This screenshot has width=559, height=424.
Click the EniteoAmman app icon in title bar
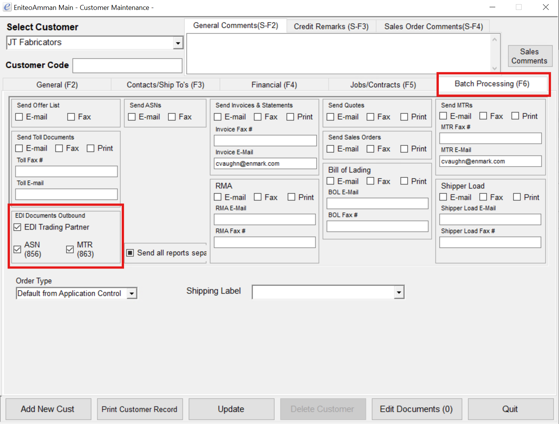click(x=7, y=7)
